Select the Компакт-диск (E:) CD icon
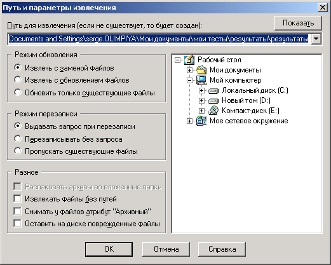Screen dimensions: 331x265 click(x=213, y=111)
